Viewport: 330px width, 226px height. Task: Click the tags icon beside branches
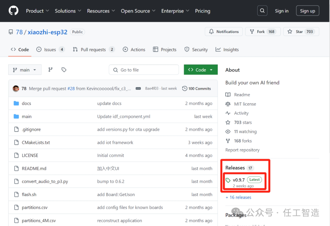64,70
